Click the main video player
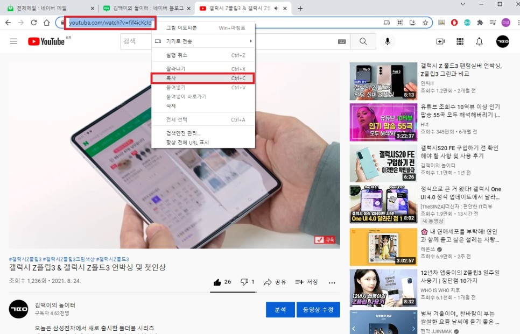The height and width of the screenshot is (334, 520). [174, 155]
